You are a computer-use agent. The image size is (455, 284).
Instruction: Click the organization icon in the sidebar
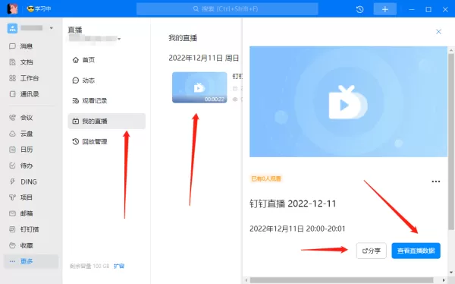(x=12, y=28)
